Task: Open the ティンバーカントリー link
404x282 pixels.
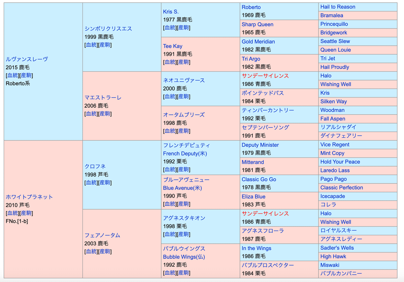Action: point(268,110)
